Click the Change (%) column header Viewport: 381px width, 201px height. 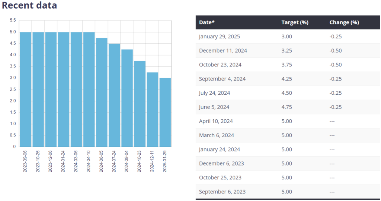pos(344,22)
